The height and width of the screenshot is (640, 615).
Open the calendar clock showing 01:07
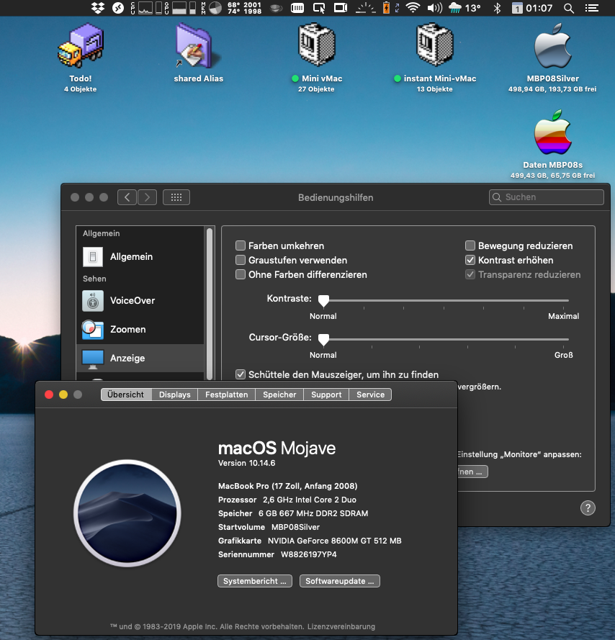(532, 8)
